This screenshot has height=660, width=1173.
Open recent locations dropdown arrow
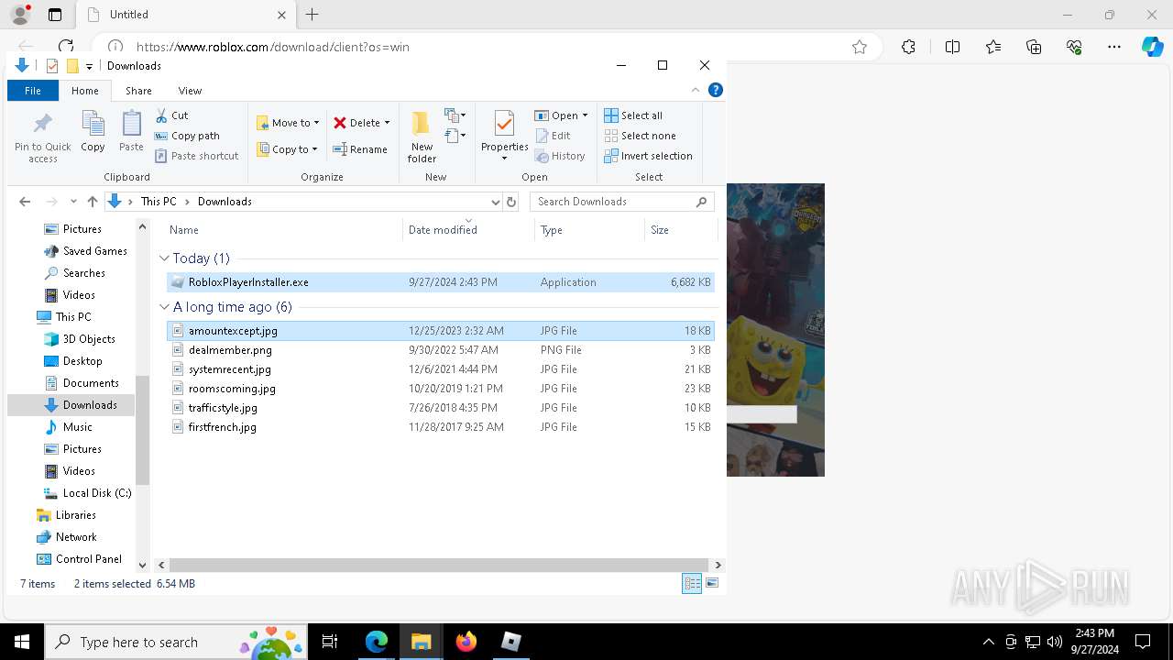(x=73, y=202)
